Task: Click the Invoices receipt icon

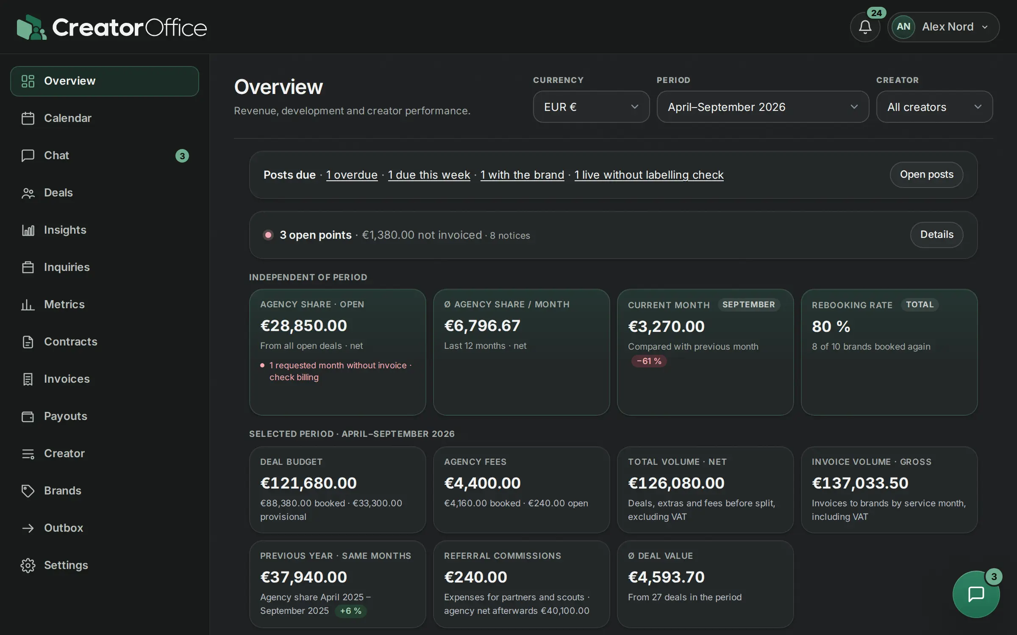Action: (28, 379)
